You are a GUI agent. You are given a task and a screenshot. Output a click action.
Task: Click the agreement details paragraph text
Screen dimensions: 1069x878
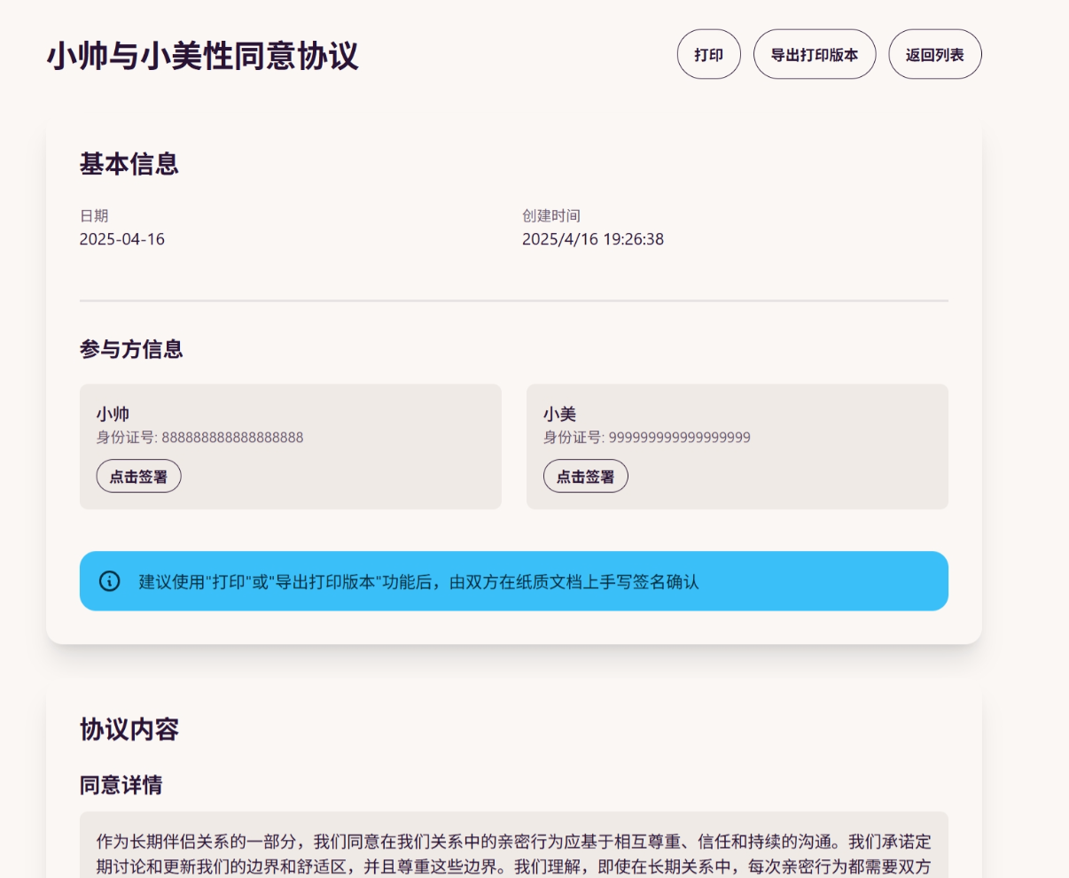513,853
